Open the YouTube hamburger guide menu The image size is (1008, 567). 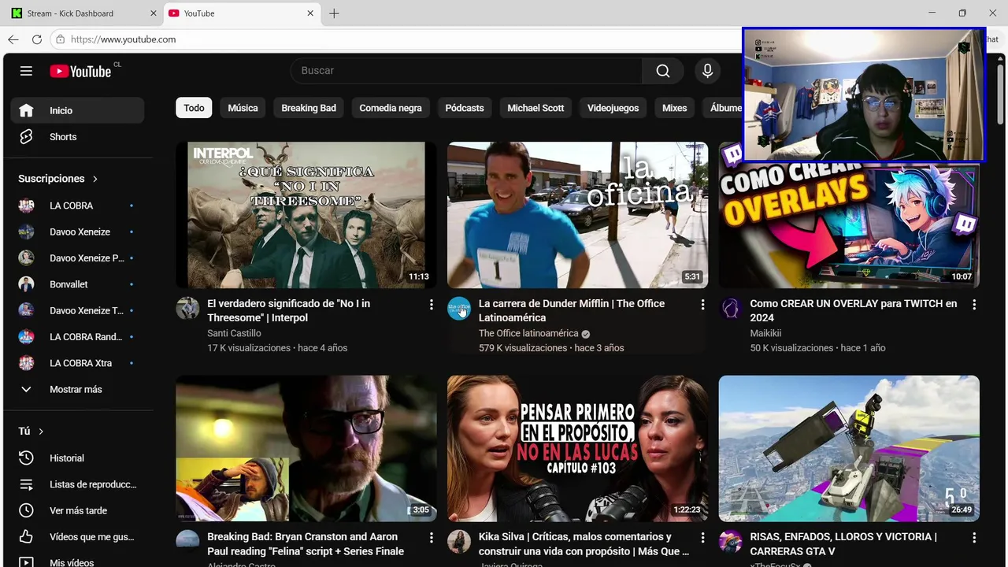click(x=26, y=71)
